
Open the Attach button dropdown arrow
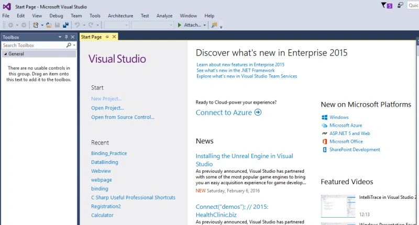(x=205, y=25)
